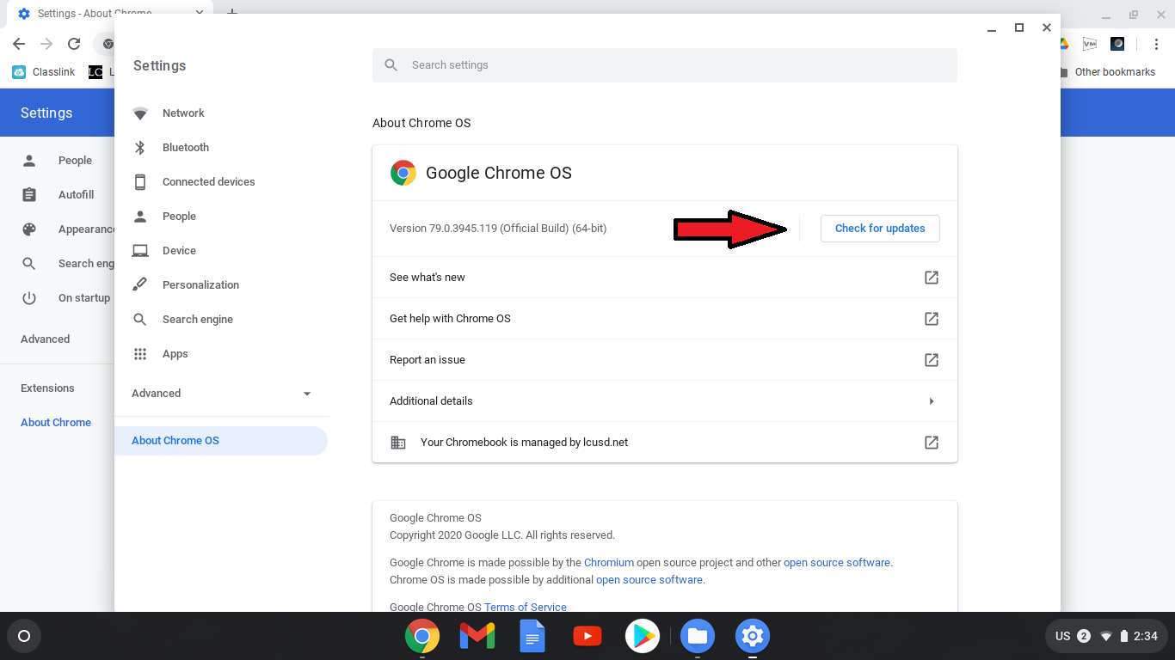Open Files app from the shelf
This screenshot has width=1175, height=660.
coord(698,637)
